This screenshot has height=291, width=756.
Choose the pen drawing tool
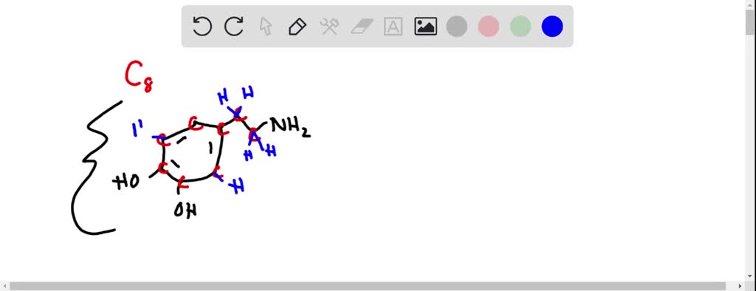pyautogui.click(x=298, y=26)
